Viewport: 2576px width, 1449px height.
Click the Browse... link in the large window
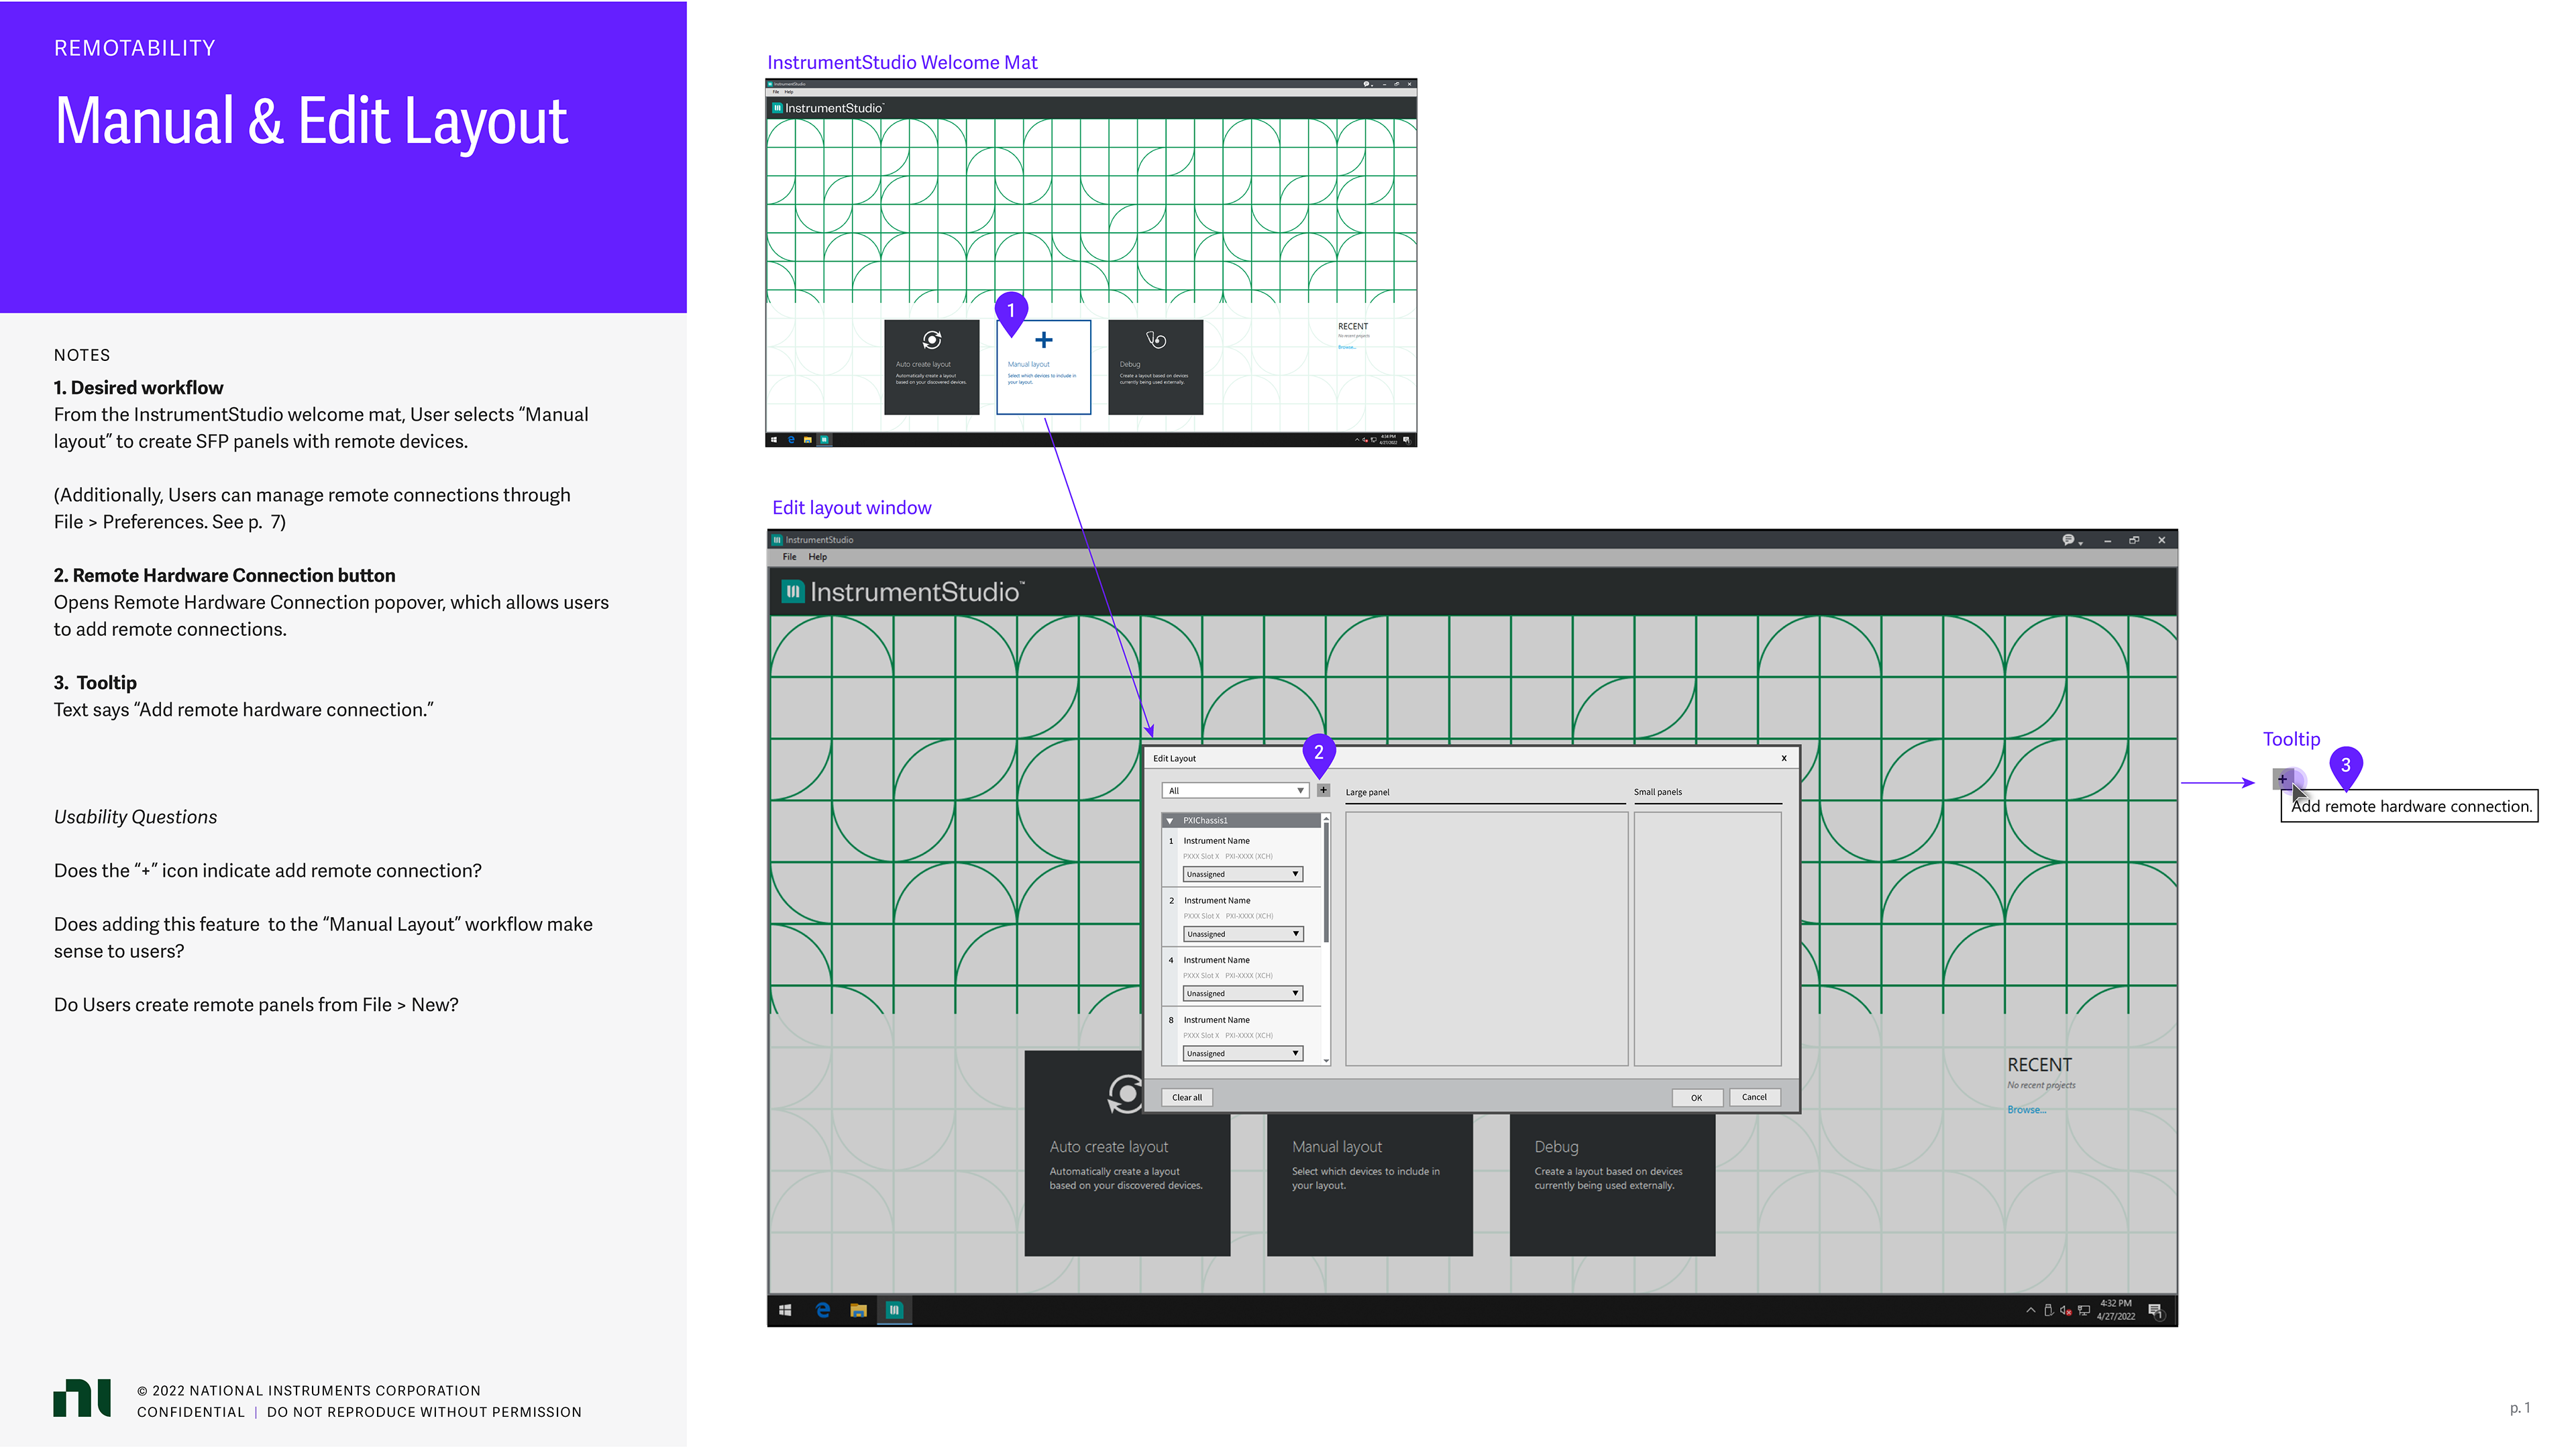click(x=2026, y=1110)
